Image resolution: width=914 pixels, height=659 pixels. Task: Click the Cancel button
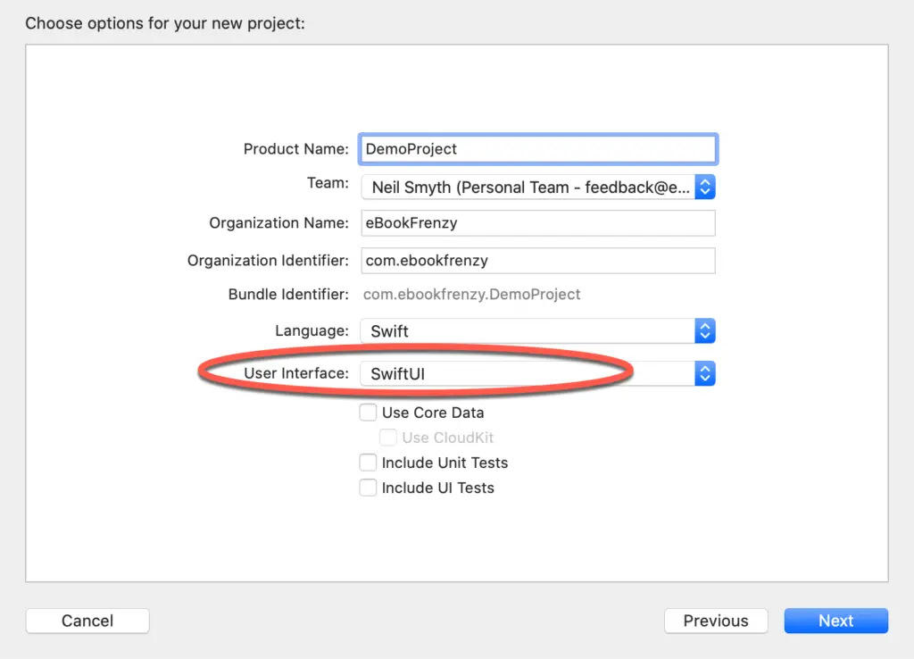click(87, 621)
